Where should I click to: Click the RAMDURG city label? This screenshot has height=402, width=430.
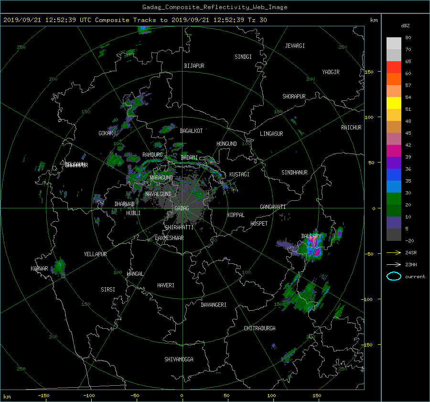[152, 155]
